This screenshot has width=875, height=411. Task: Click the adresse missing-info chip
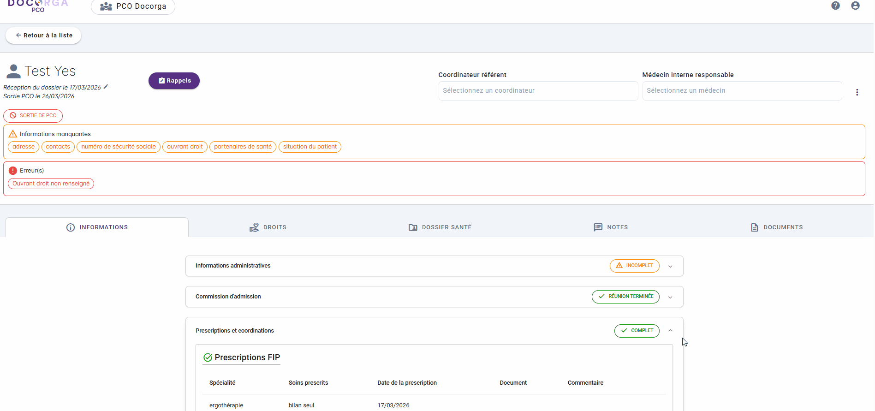coord(24,147)
